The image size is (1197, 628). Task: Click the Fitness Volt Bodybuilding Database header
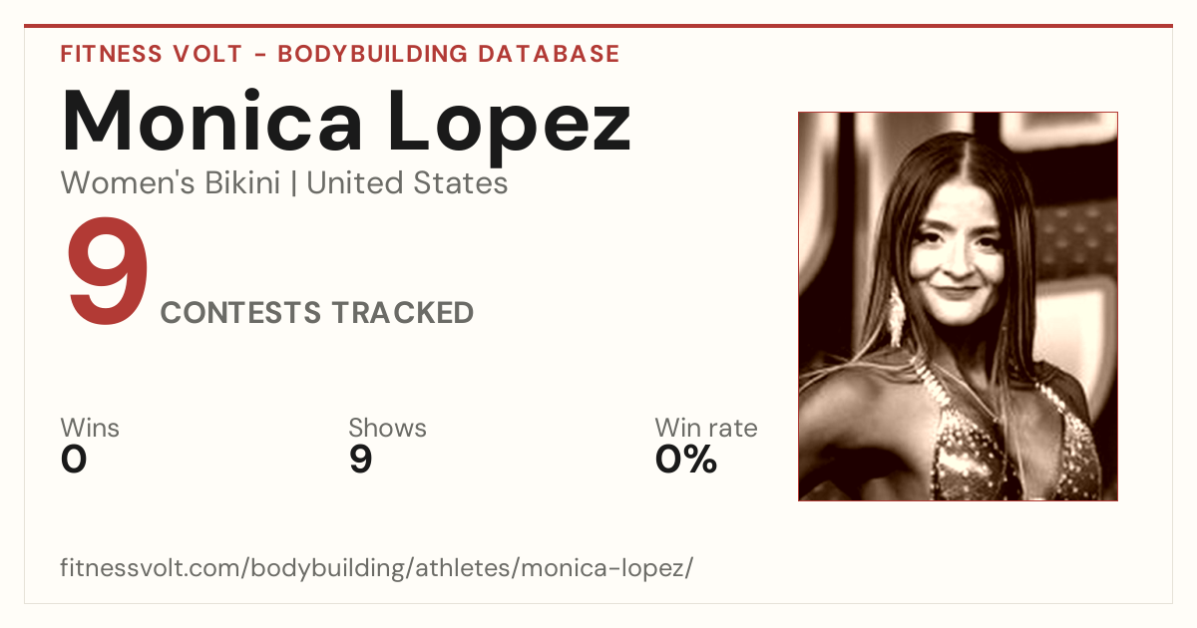pyautogui.click(x=340, y=54)
